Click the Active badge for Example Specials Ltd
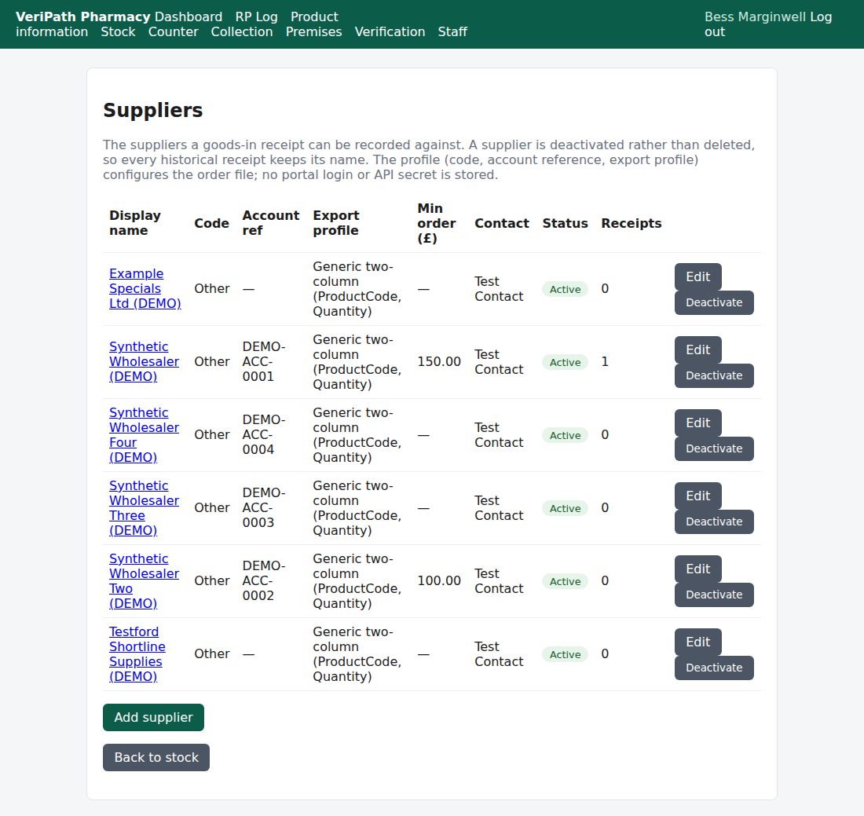Screen dimensions: 864x816 point(566,289)
